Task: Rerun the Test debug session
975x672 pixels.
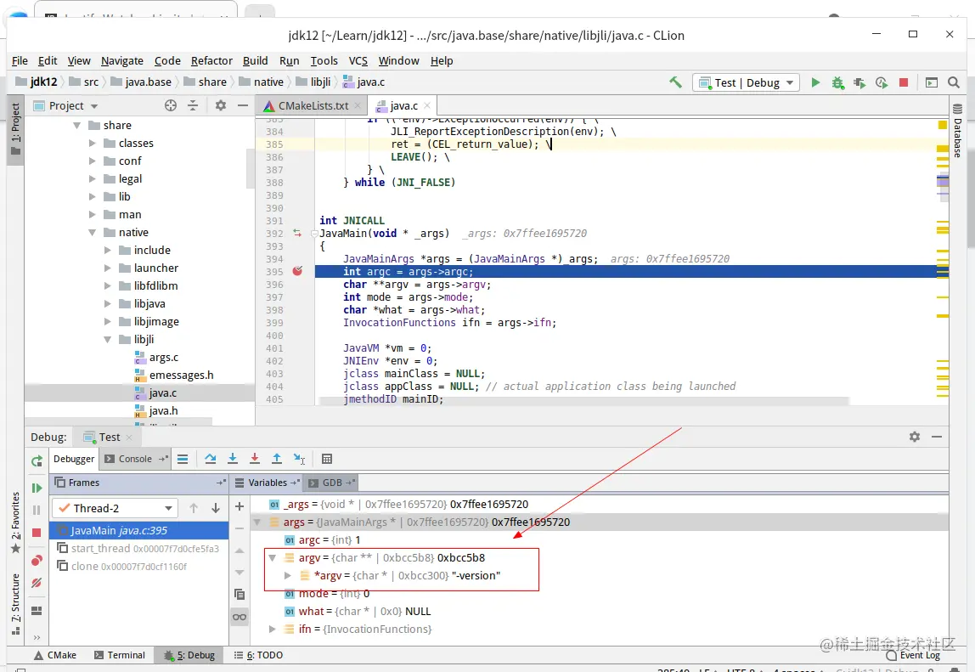Action: click(x=37, y=460)
